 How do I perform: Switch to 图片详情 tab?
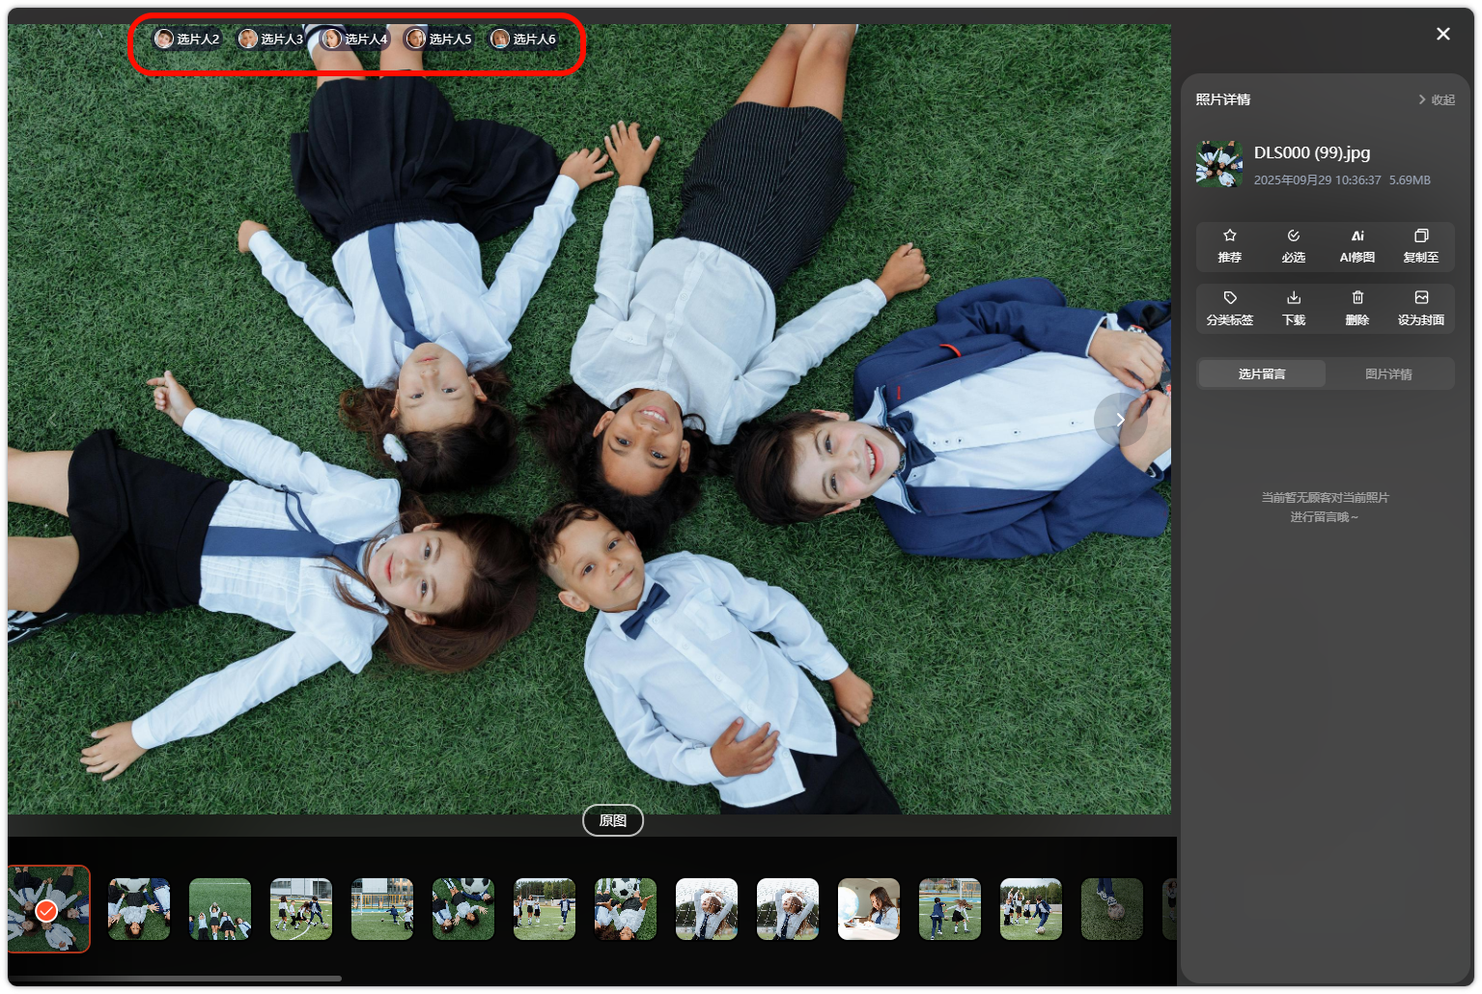pyautogui.click(x=1388, y=373)
